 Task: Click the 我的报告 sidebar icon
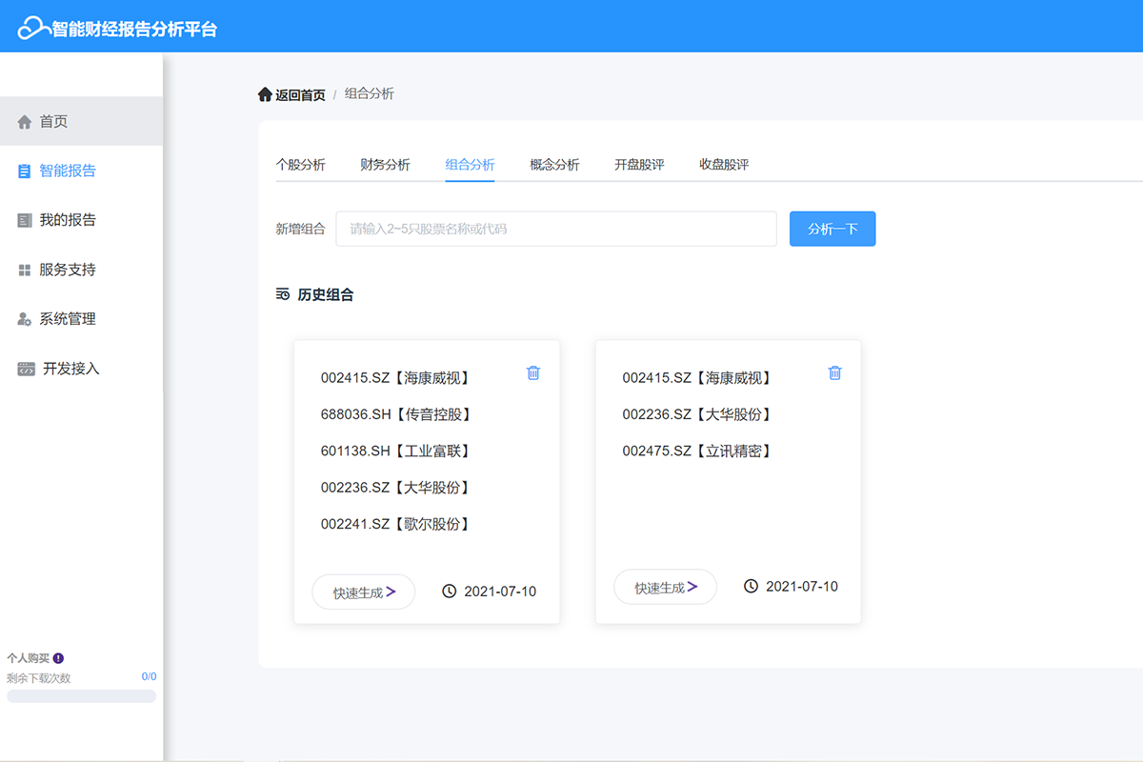coord(25,220)
